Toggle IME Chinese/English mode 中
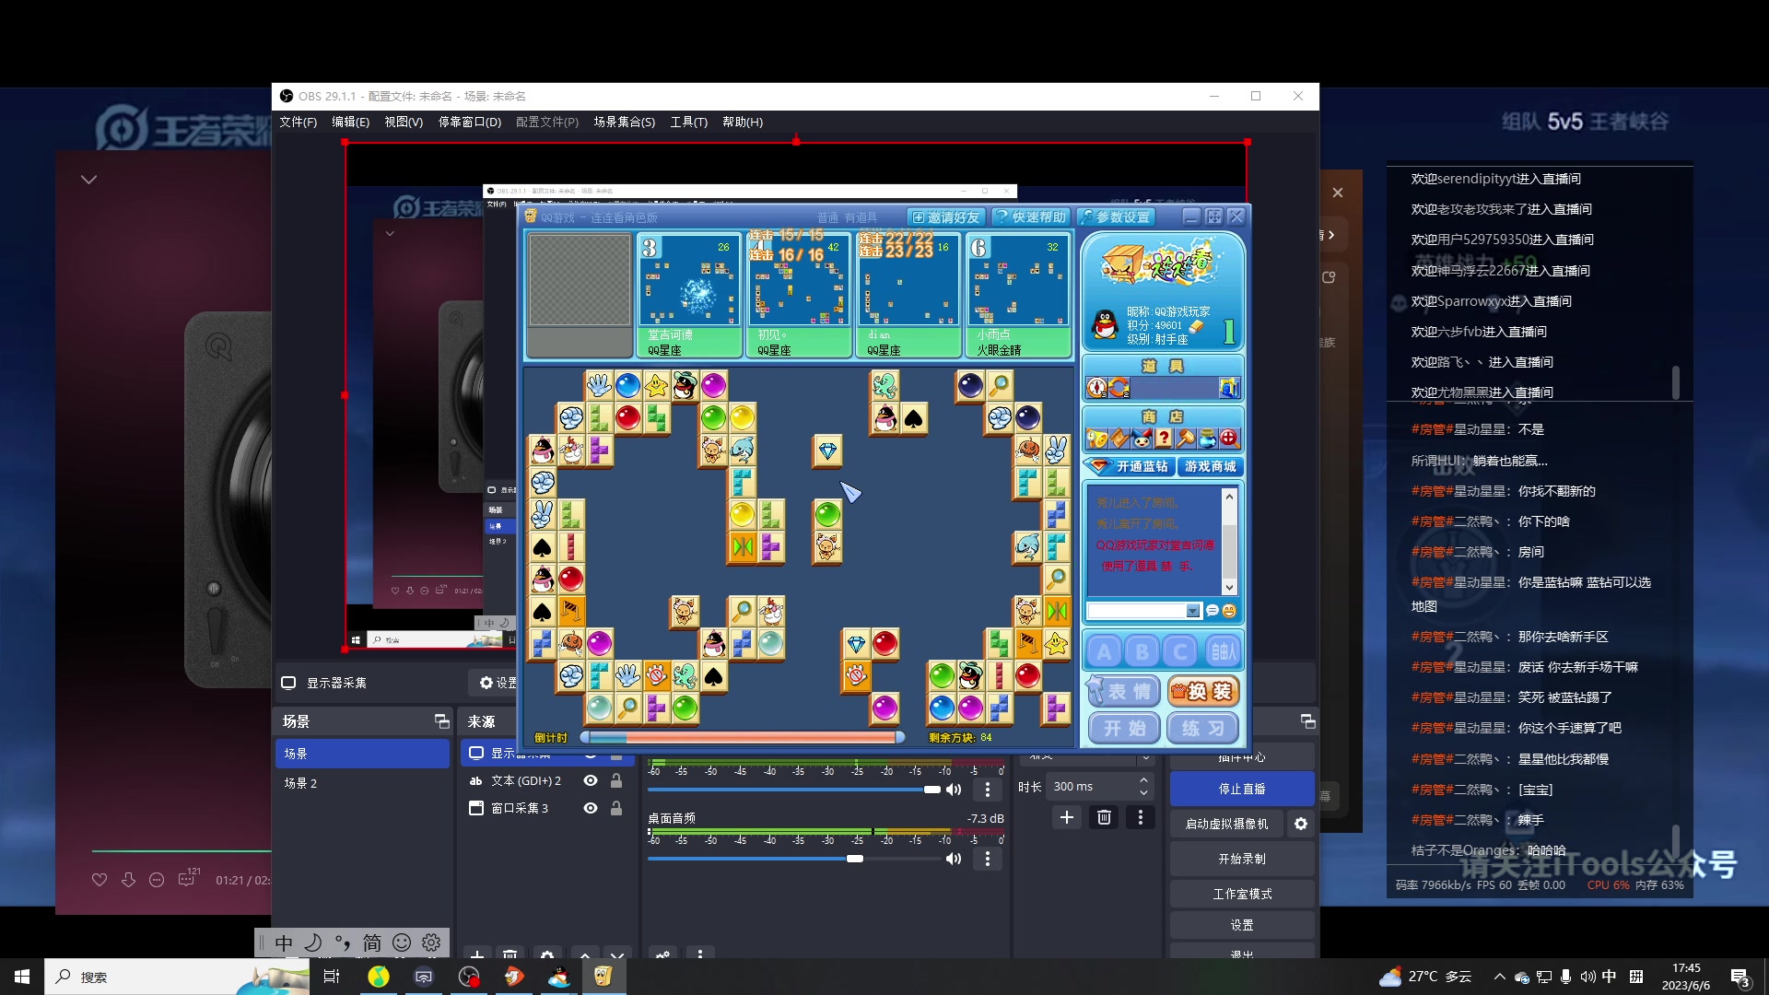Viewport: 1769px width, 995px height. tap(284, 942)
